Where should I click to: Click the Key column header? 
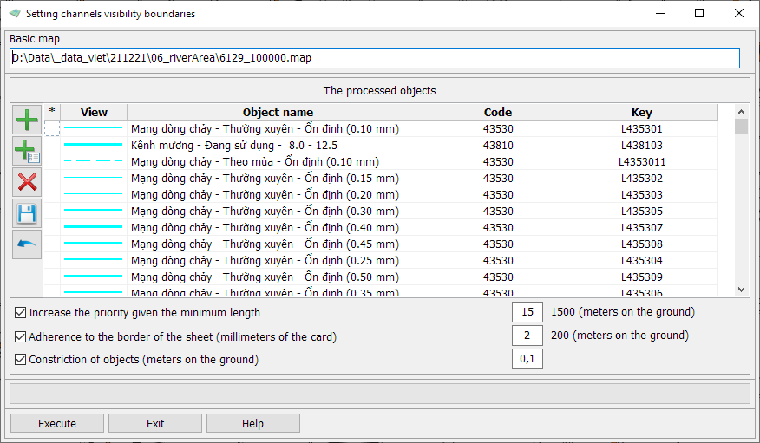click(641, 112)
